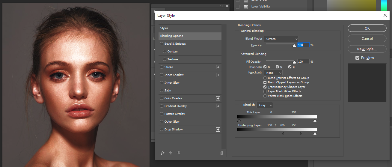The height and width of the screenshot is (167, 392).
Task: Click the delete effect trash icon
Action: tap(222, 153)
